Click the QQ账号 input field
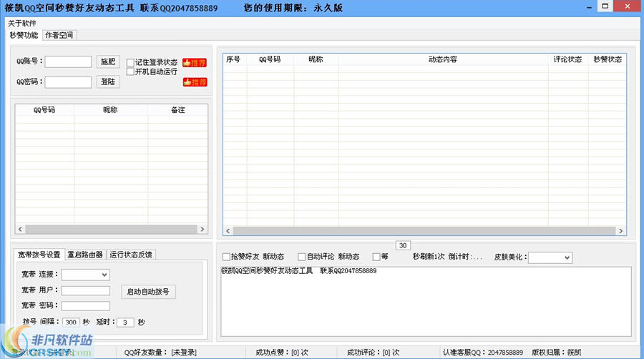This screenshot has height=359, width=644. [68, 62]
